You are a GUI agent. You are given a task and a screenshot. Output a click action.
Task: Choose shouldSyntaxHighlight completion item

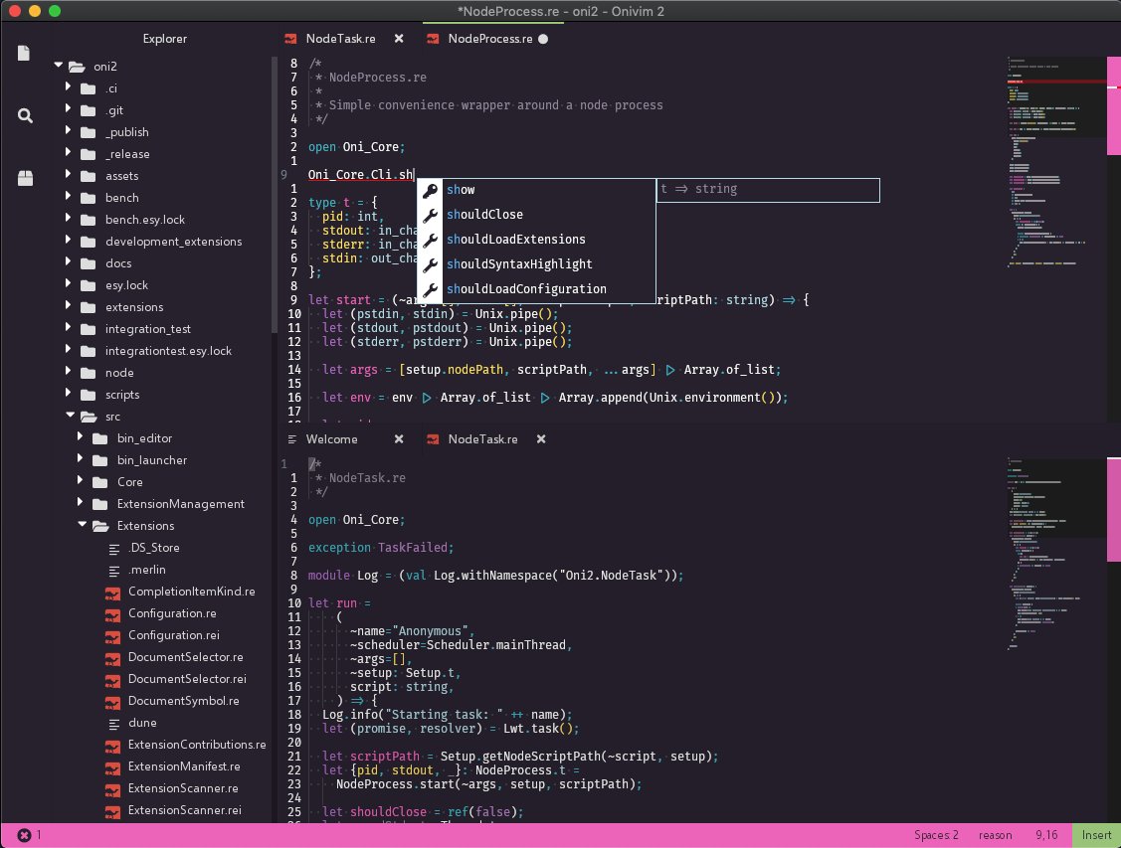536,265
